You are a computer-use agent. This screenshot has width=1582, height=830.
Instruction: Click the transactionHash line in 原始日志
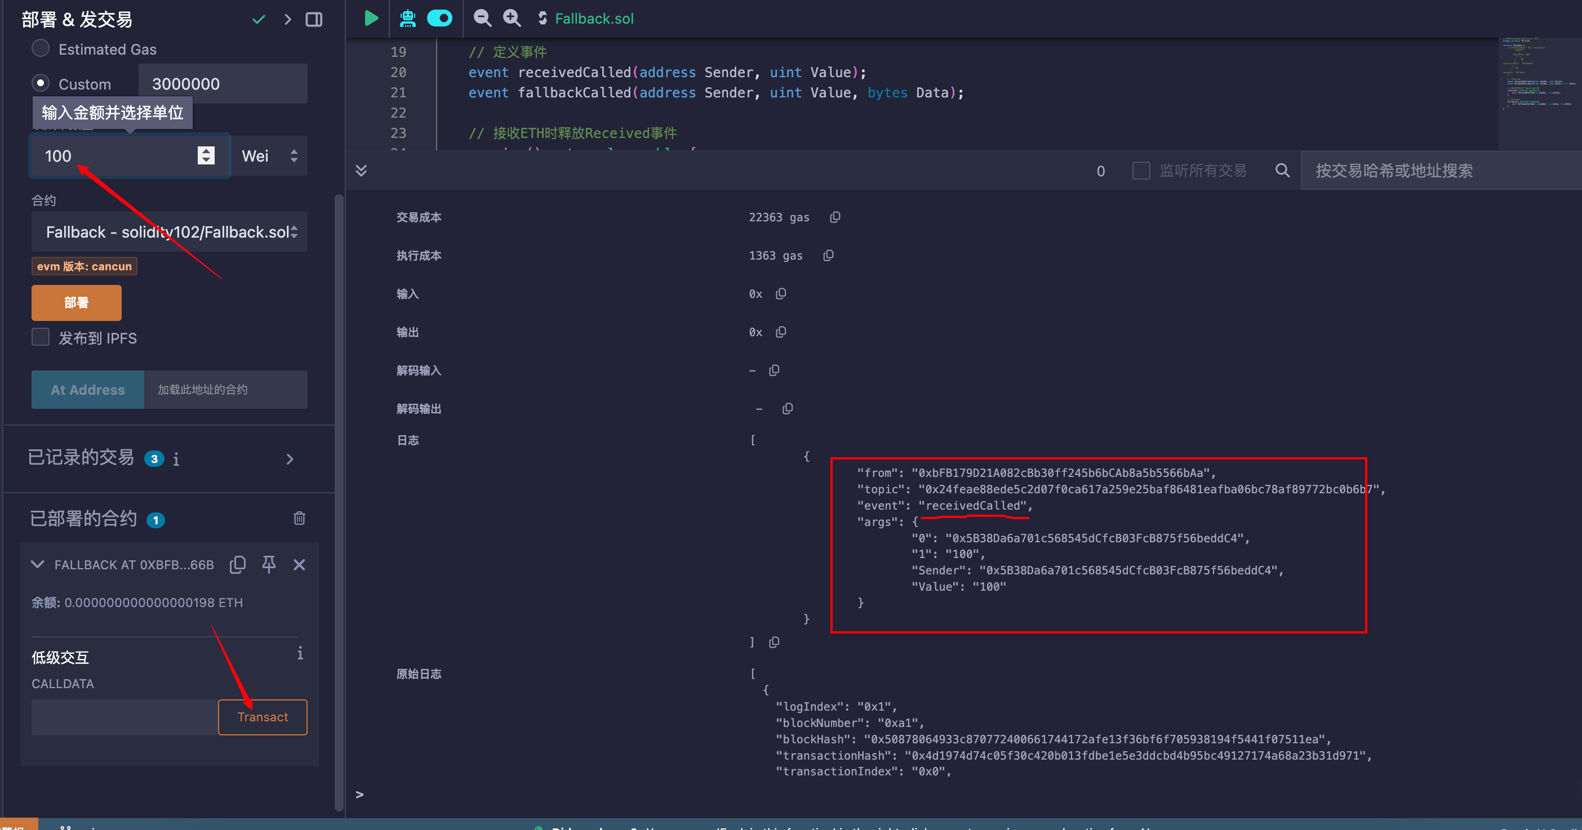[1074, 756]
